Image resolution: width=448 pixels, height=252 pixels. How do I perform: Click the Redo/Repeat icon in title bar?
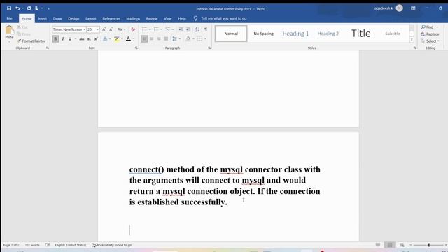point(29,8)
